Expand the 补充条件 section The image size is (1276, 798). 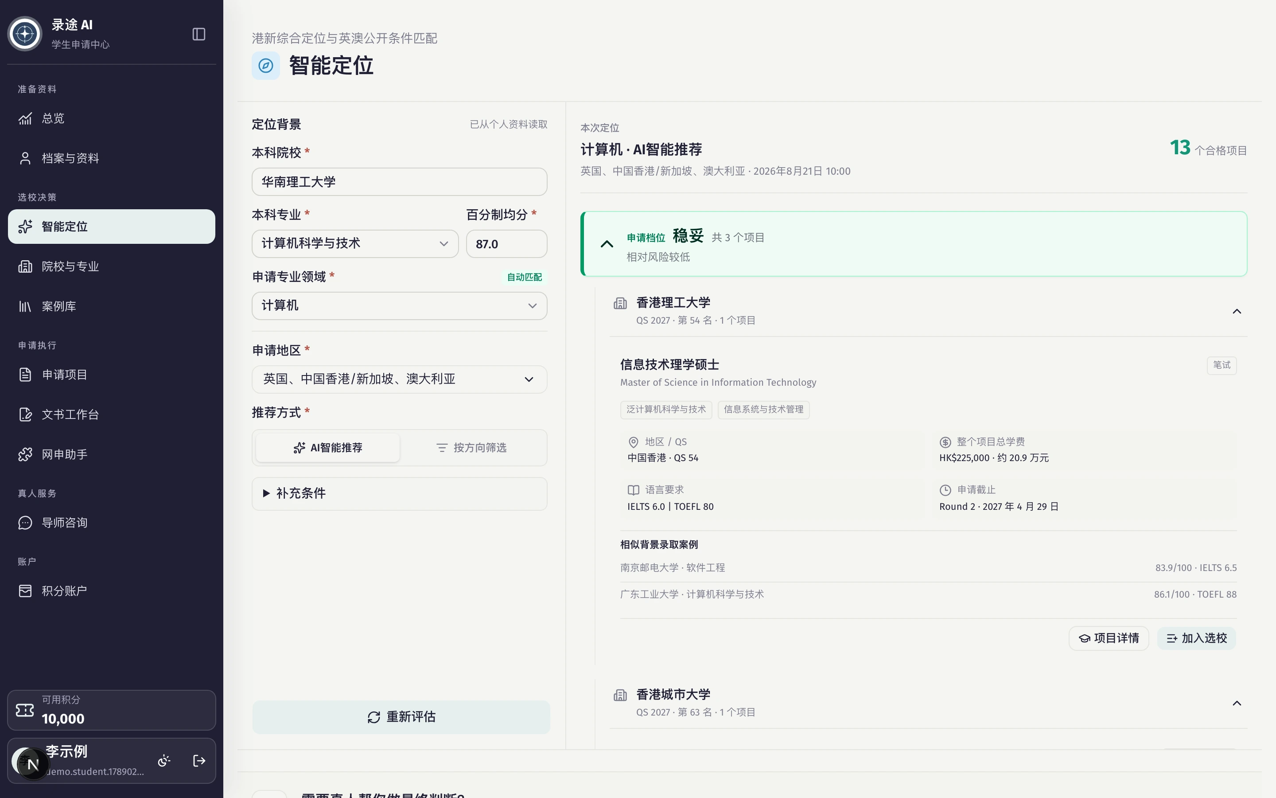pos(400,494)
